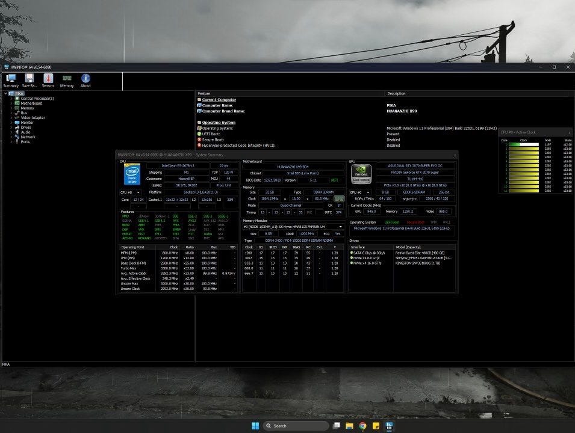
Task: Close the CPU #0 Active Clock panel
Action: [x=570, y=132]
